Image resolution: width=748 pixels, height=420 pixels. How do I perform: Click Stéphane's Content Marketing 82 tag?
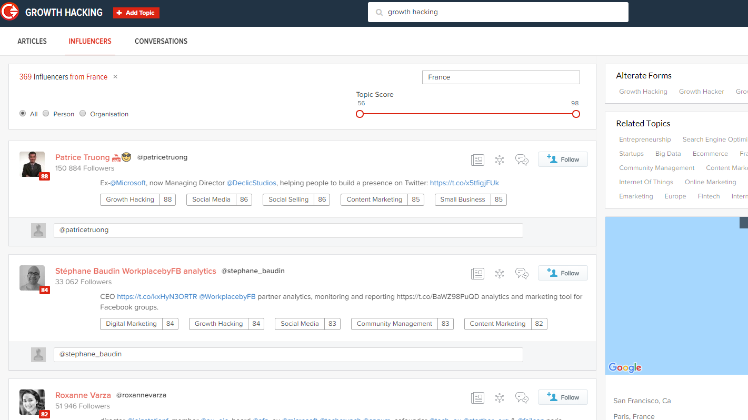[506, 324]
